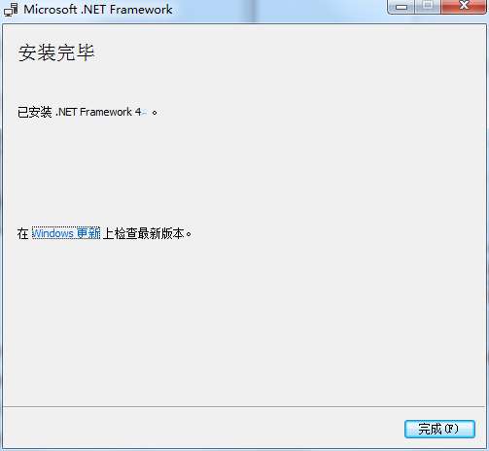Click the "Framework 4" version text in message

pos(110,112)
